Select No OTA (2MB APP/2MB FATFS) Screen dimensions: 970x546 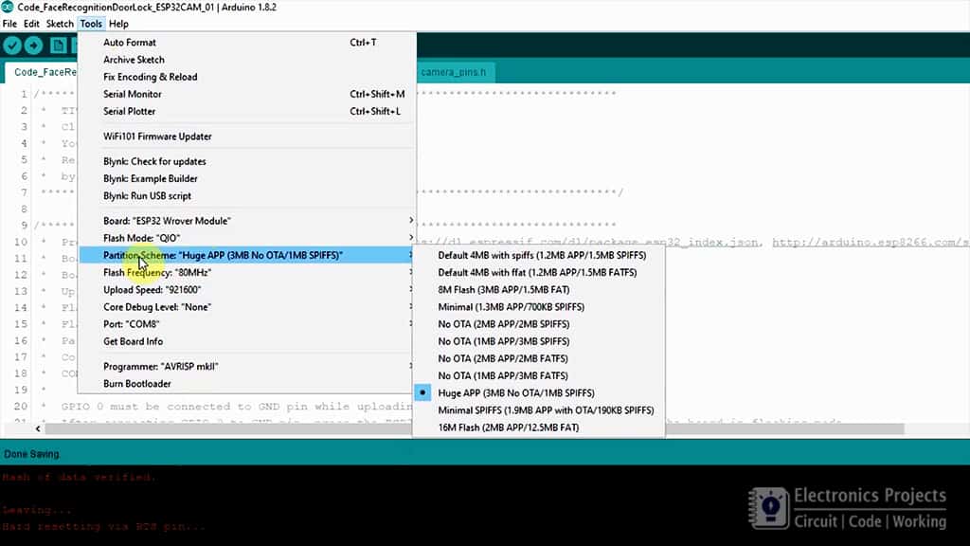(x=539, y=358)
